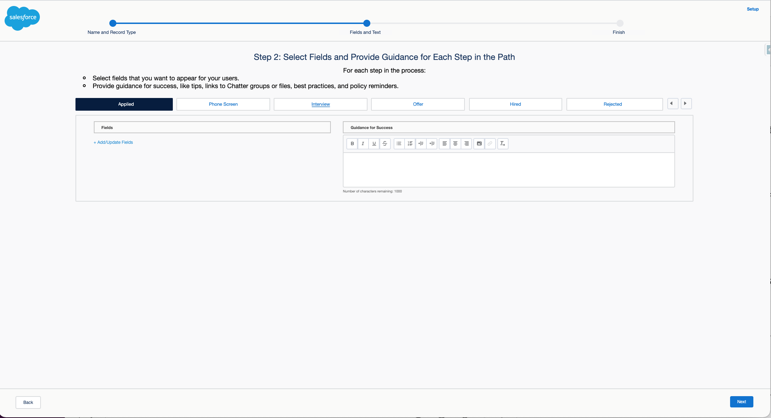Viewport: 771px width, 418px height.
Task: Apply strikethrough formatting
Action: point(385,143)
